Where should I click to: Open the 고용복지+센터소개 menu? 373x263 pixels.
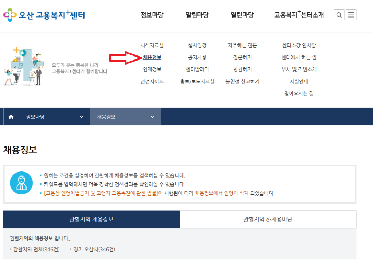(299, 15)
